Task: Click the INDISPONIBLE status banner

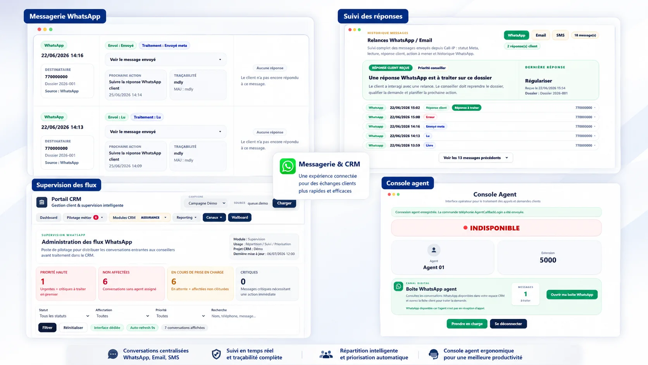Action: (x=496, y=228)
